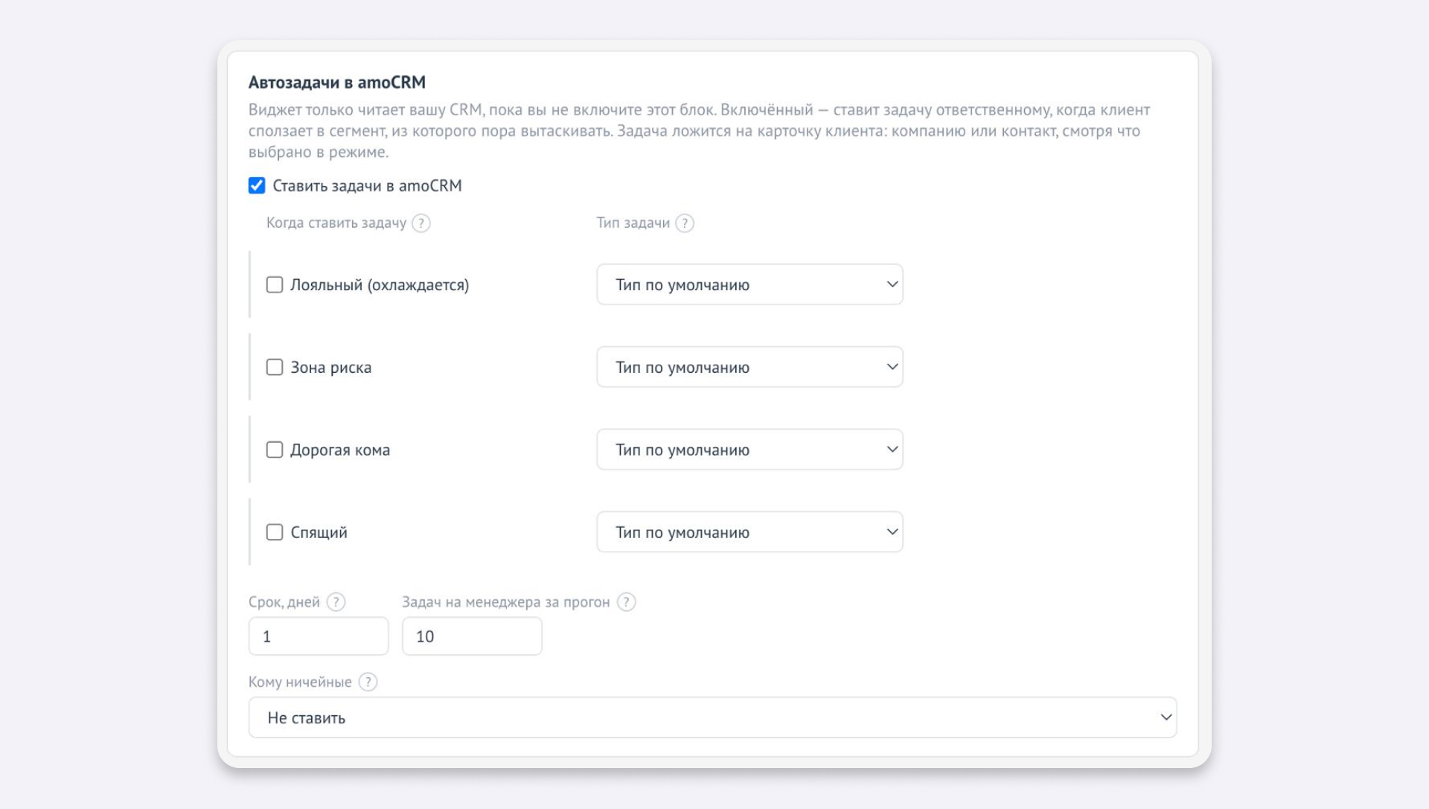Focus the tasks-per-manager field showing 10
This screenshot has height=809, width=1429.
[472, 636]
